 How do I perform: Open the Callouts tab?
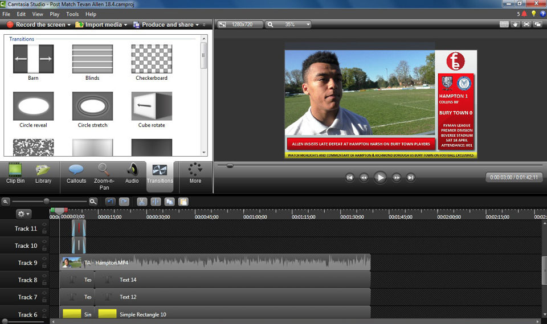point(76,174)
